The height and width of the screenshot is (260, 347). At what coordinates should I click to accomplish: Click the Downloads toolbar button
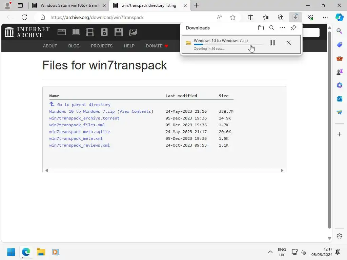point(295,17)
